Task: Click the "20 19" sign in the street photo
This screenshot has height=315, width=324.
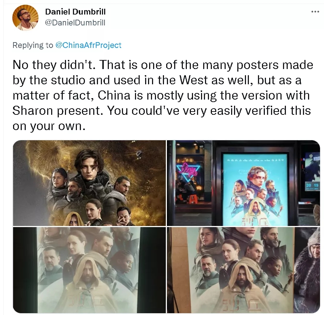Action: (312, 185)
